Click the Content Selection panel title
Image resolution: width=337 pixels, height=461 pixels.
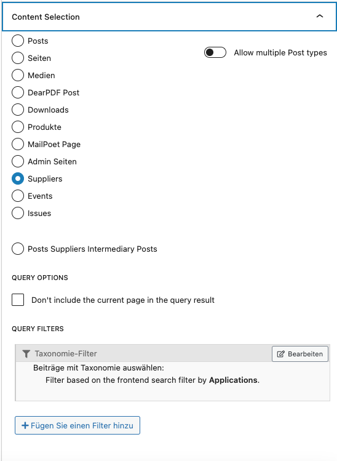[46, 17]
